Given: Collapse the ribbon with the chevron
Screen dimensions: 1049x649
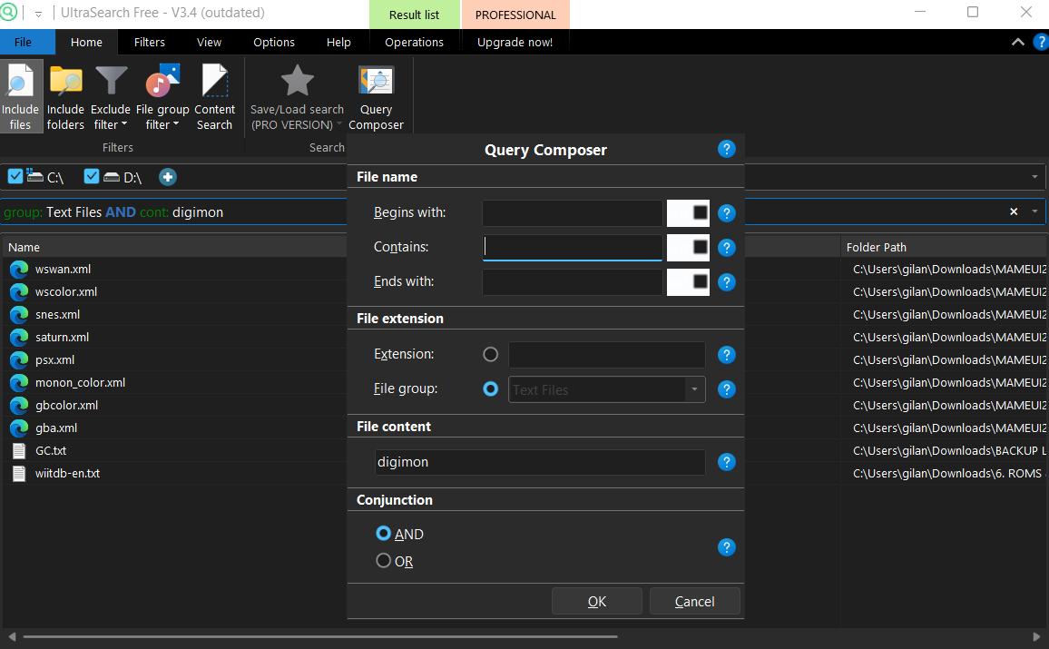Looking at the screenshot, I should point(1017,42).
